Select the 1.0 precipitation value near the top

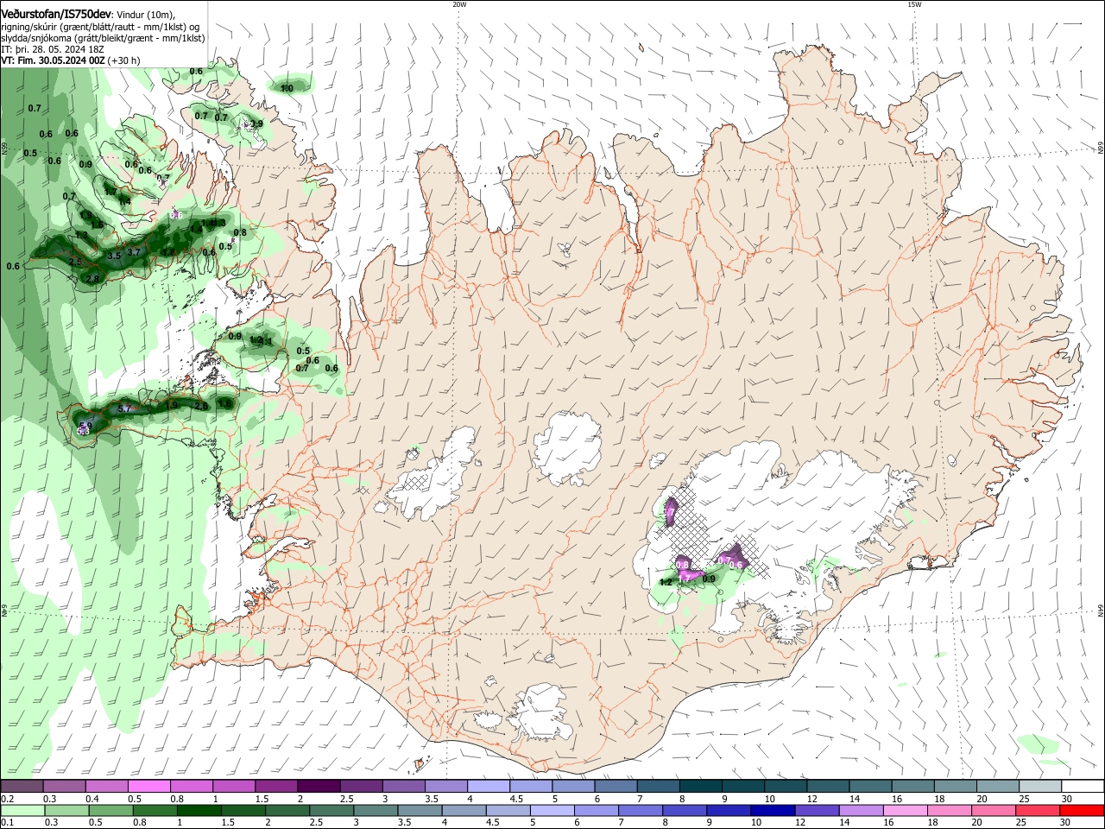pyautogui.click(x=287, y=88)
